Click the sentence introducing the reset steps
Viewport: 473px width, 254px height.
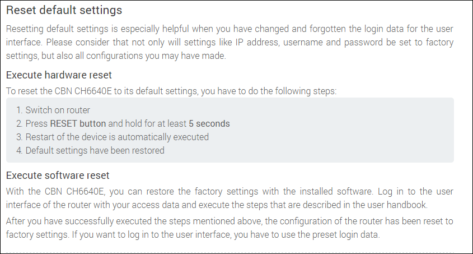tap(171, 91)
